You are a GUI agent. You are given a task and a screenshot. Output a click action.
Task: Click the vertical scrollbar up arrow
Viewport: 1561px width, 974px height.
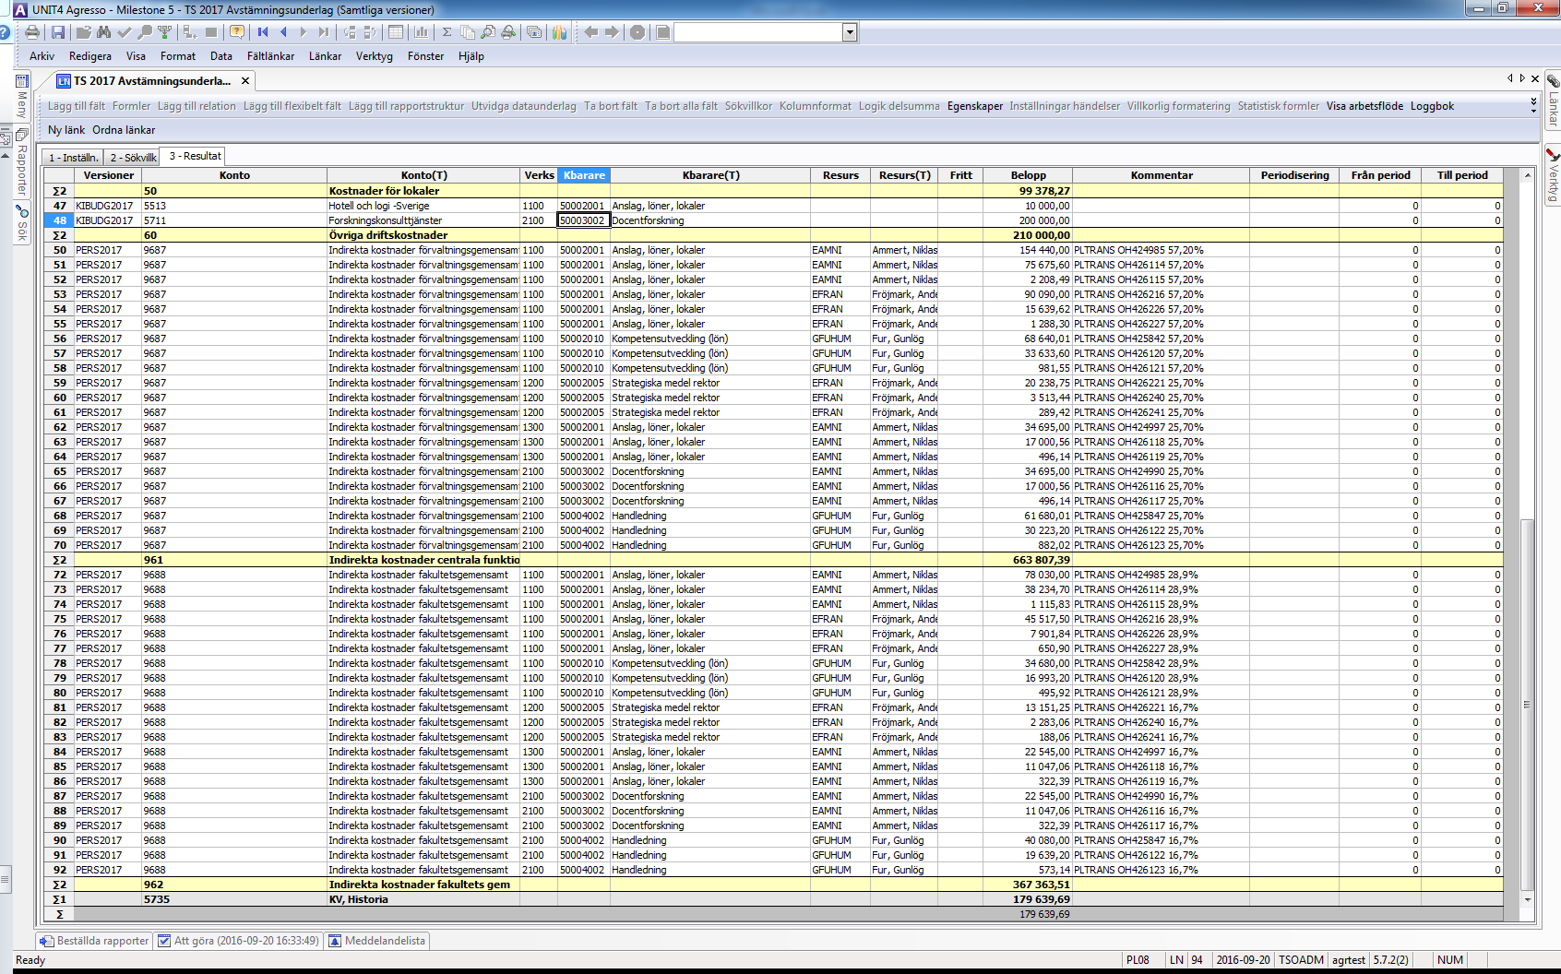pyautogui.click(x=1528, y=175)
